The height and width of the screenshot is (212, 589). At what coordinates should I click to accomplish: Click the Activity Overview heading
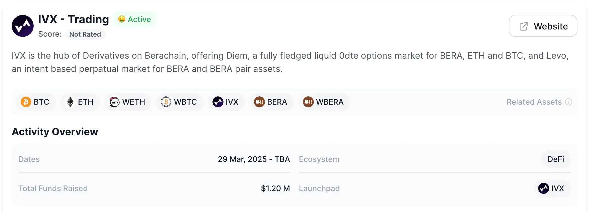click(x=55, y=132)
